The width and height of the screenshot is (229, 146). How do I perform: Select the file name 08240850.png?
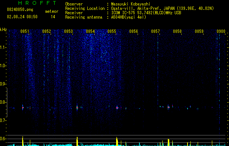click(20, 10)
